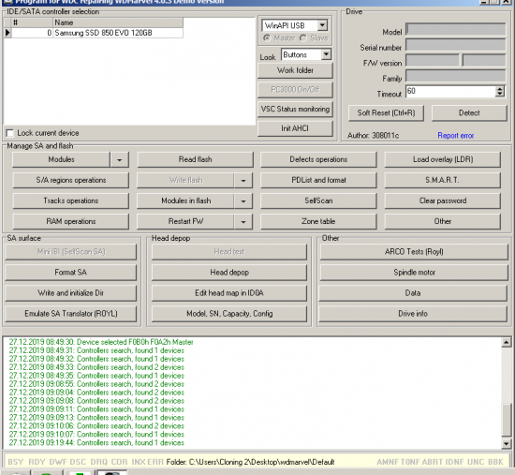
Task: Click the Clear password button
Action: click(x=442, y=200)
